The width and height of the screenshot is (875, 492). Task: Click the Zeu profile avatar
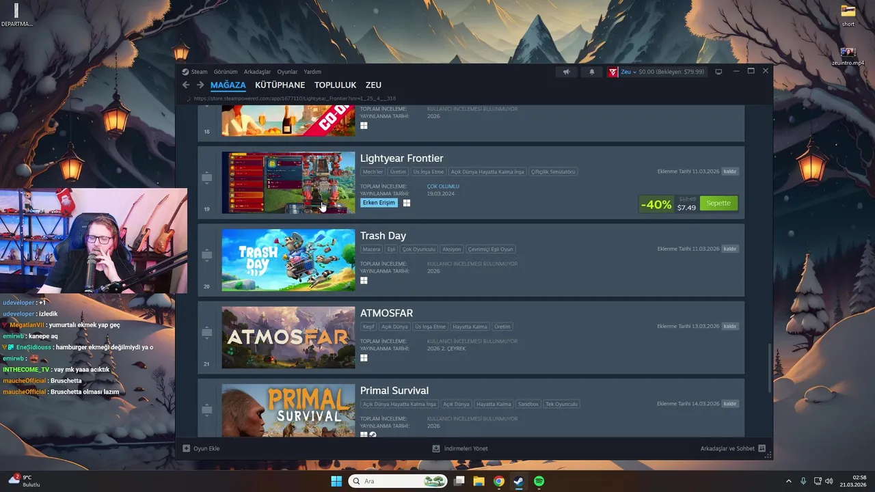[613, 72]
